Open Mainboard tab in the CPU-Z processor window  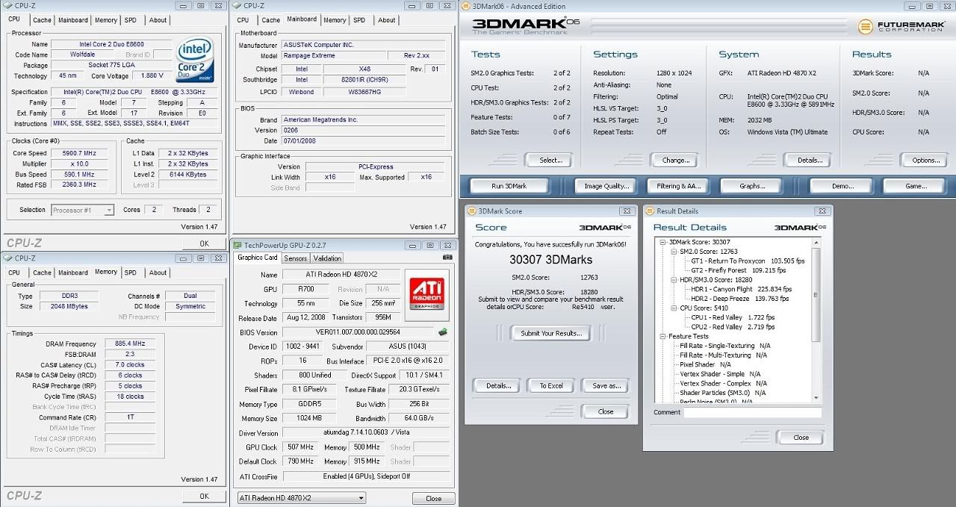(x=73, y=20)
